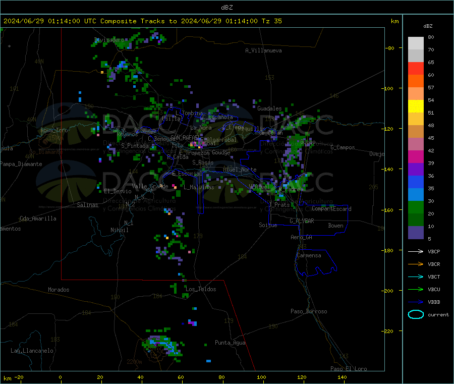
Task: Select the yellow 51-54 dBZ swatch
Action: (x=416, y=106)
